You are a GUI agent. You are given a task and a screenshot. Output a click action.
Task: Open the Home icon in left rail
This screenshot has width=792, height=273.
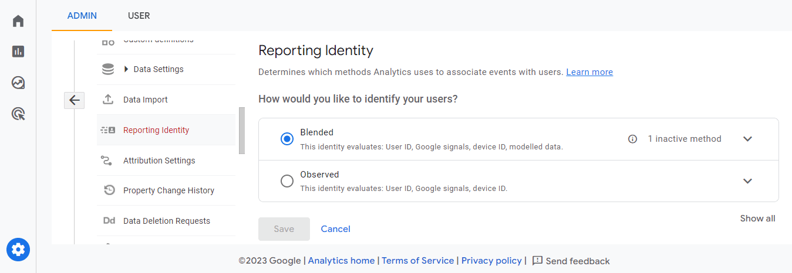pos(18,21)
